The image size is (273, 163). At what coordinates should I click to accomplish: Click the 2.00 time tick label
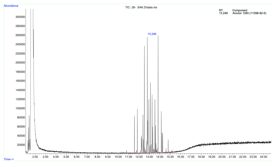click(35, 157)
